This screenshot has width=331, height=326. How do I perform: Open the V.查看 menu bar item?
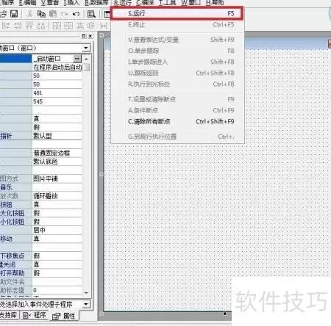50,3
